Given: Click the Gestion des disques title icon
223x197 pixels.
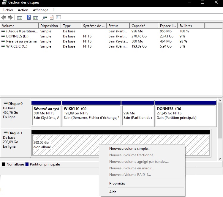Looking at the screenshot, I should (4, 2).
